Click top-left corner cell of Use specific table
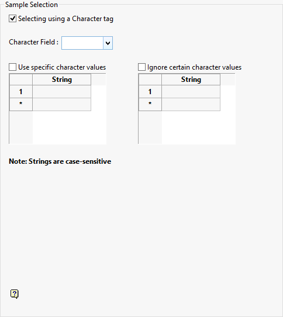The width and height of the screenshot is (283, 317). [21, 80]
